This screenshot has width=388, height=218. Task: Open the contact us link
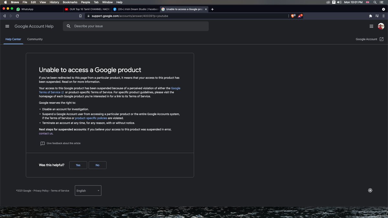coord(46,133)
